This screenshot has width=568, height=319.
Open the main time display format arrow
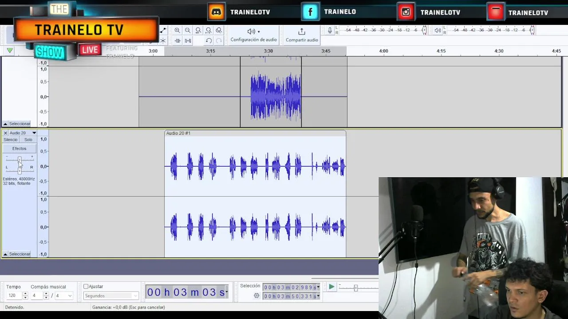click(x=227, y=292)
